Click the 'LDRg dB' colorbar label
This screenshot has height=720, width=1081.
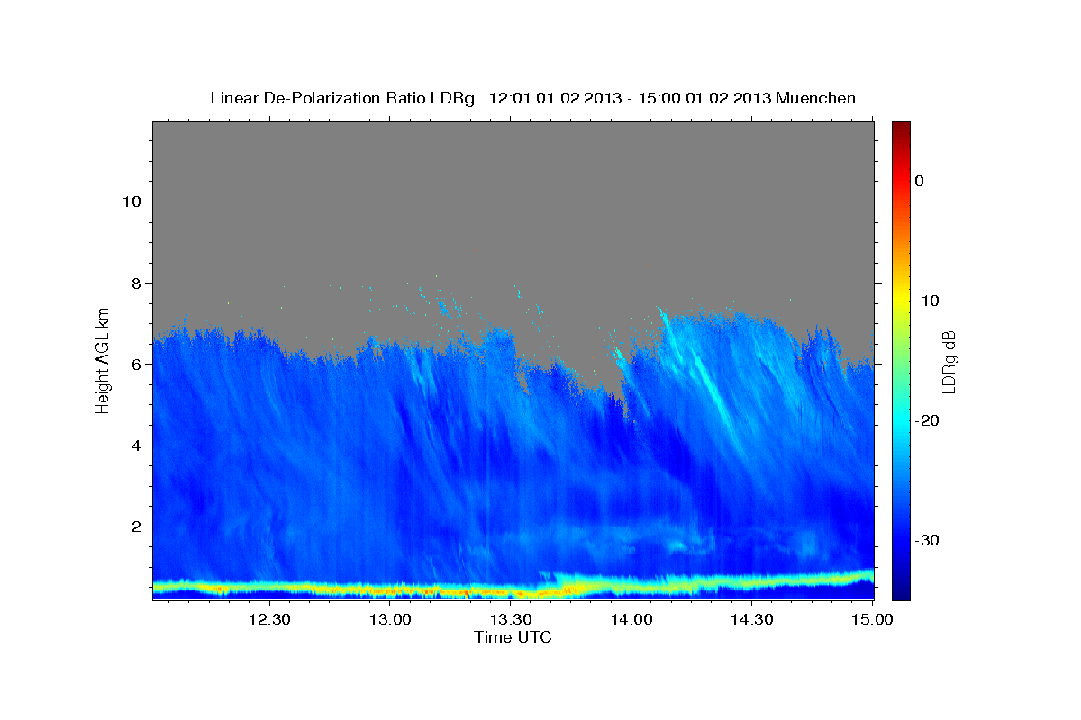[x=948, y=362]
